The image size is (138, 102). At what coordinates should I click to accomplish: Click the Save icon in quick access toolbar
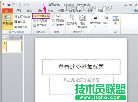(x=9, y=4)
